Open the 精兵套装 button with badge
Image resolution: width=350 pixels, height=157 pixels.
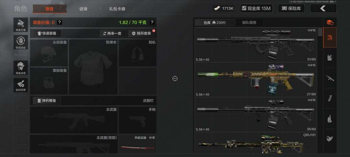142,33
